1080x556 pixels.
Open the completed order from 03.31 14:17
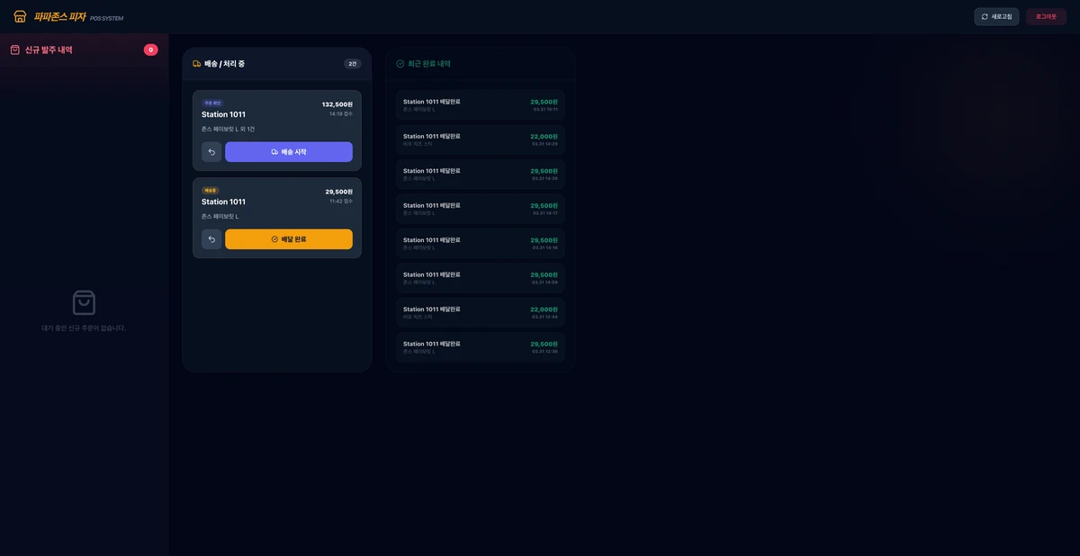[x=480, y=209]
